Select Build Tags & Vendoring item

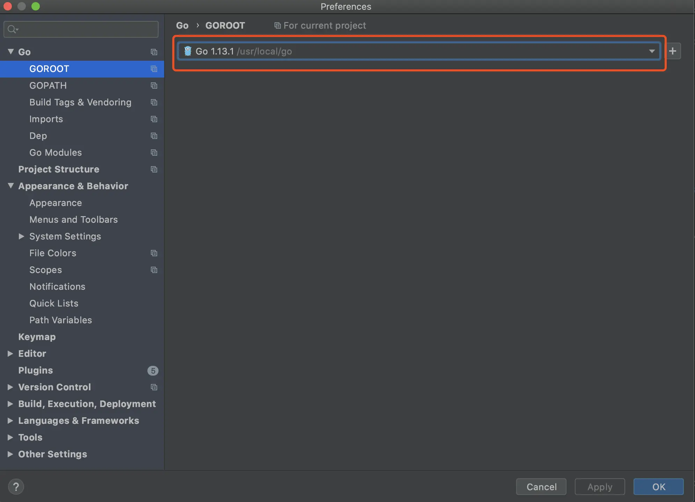[80, 102]
